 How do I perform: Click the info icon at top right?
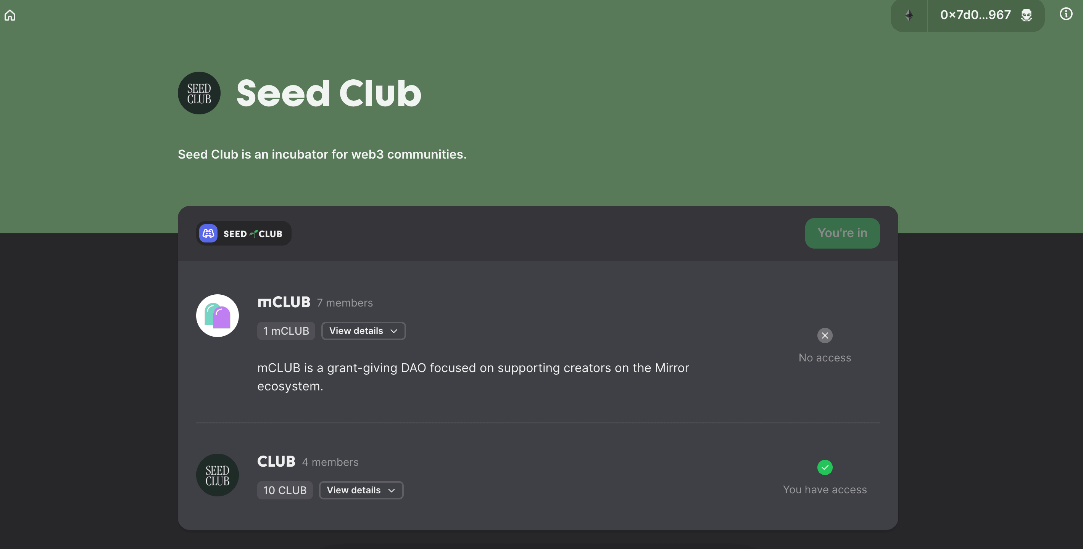1066,14
